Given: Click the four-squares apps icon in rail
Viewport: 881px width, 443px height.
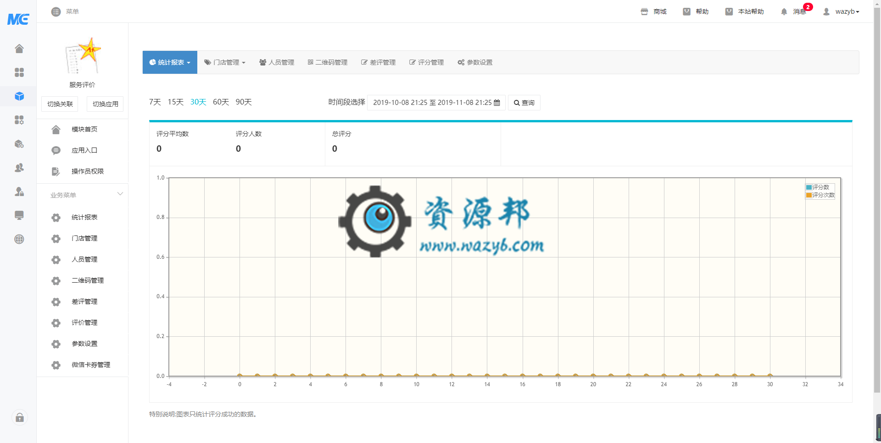Looking at the screenshot, I should (x=19, y=72).
